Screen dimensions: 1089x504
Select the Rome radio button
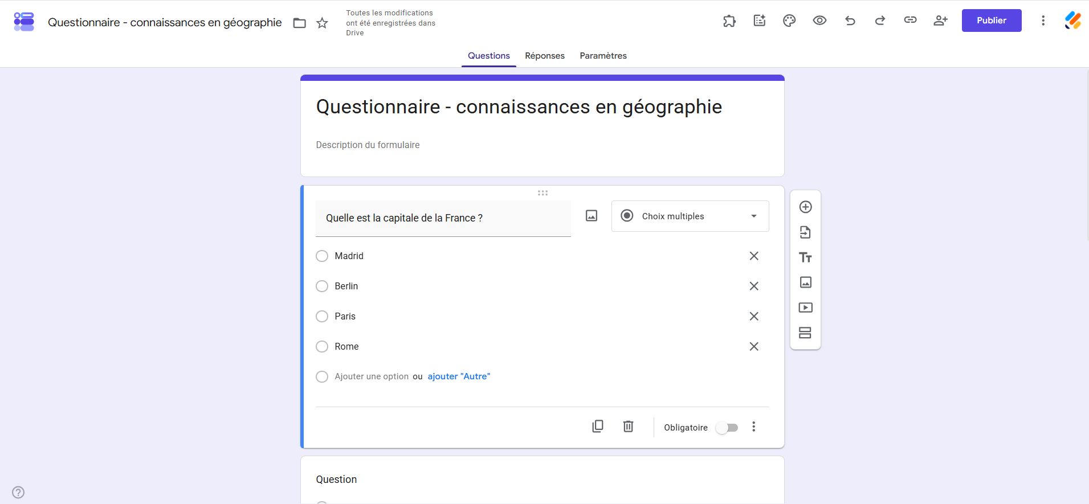pos(322,347)
